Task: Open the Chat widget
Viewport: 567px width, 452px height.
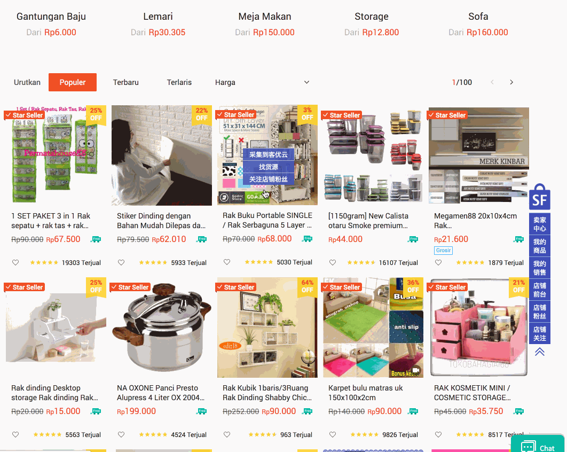Action: (538, 445)
